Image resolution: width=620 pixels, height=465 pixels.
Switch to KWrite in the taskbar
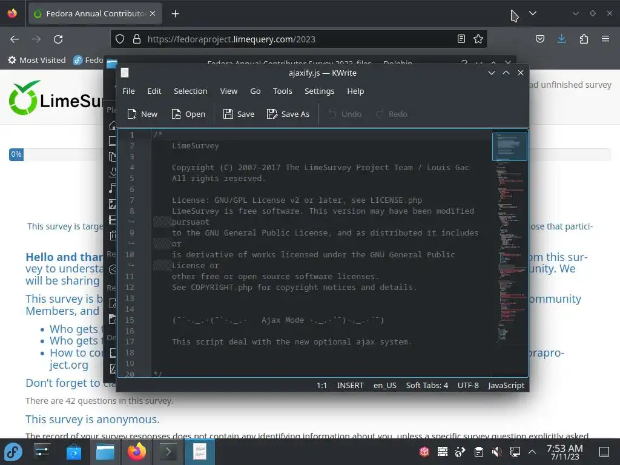point(200,452)
